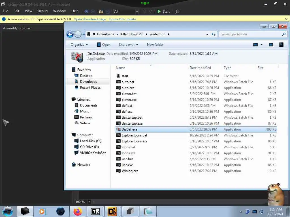Viewport: 290px width, 217px height.
Task: Select the uac.exe file
Action: 196,165
